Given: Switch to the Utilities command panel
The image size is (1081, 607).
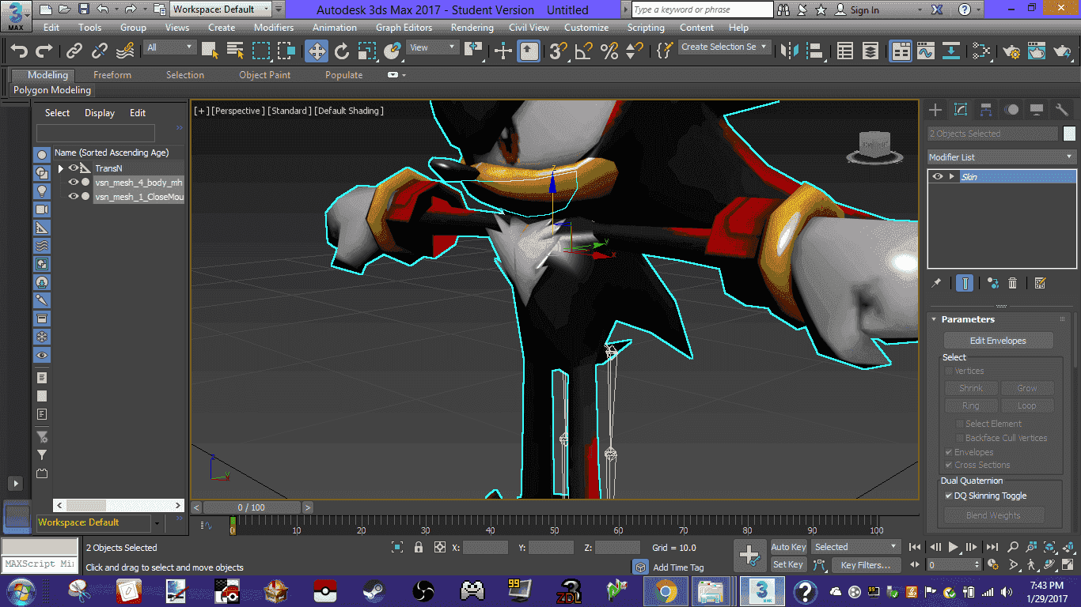Looking at the screenshot, I should coord(1062,110).
